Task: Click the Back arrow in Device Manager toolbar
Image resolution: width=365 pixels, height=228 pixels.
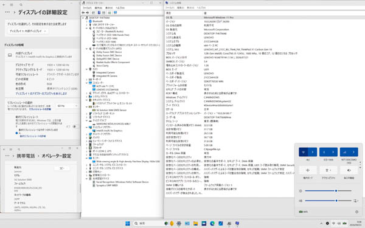Action: tap(83, 13)
